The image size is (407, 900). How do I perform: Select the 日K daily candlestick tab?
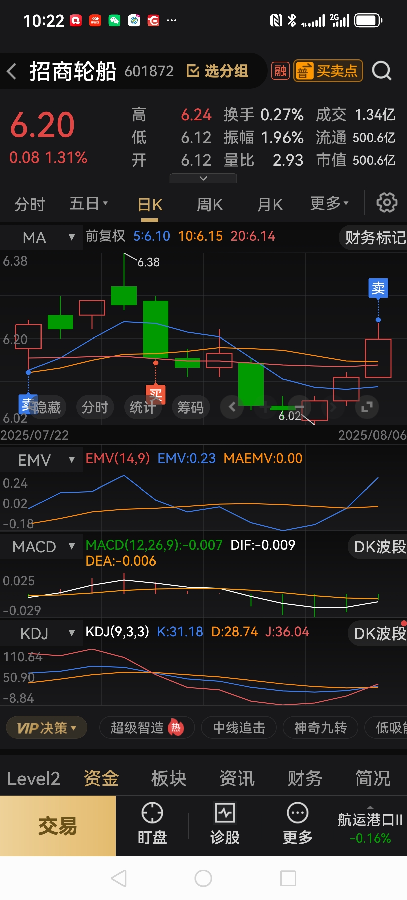150,205
